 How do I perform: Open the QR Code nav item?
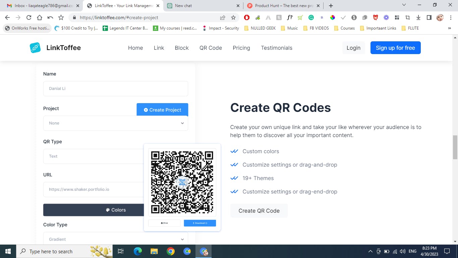[x=211, y=48]
